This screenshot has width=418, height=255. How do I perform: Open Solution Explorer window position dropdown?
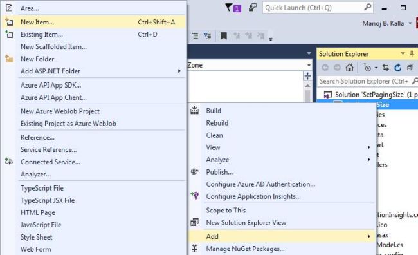coord(403,53)
